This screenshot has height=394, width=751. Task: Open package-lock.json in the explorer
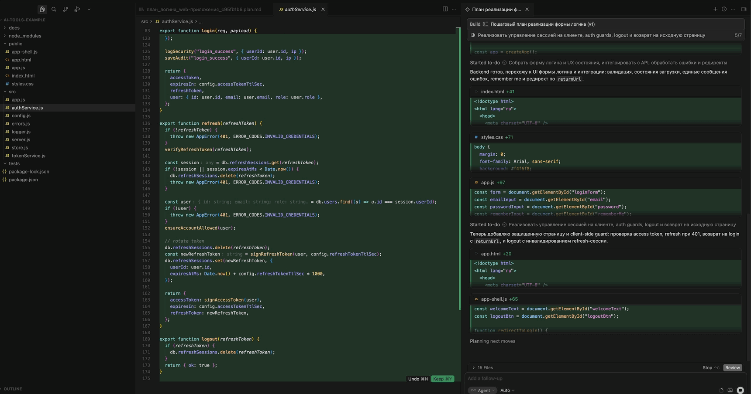tap(29, 172)
